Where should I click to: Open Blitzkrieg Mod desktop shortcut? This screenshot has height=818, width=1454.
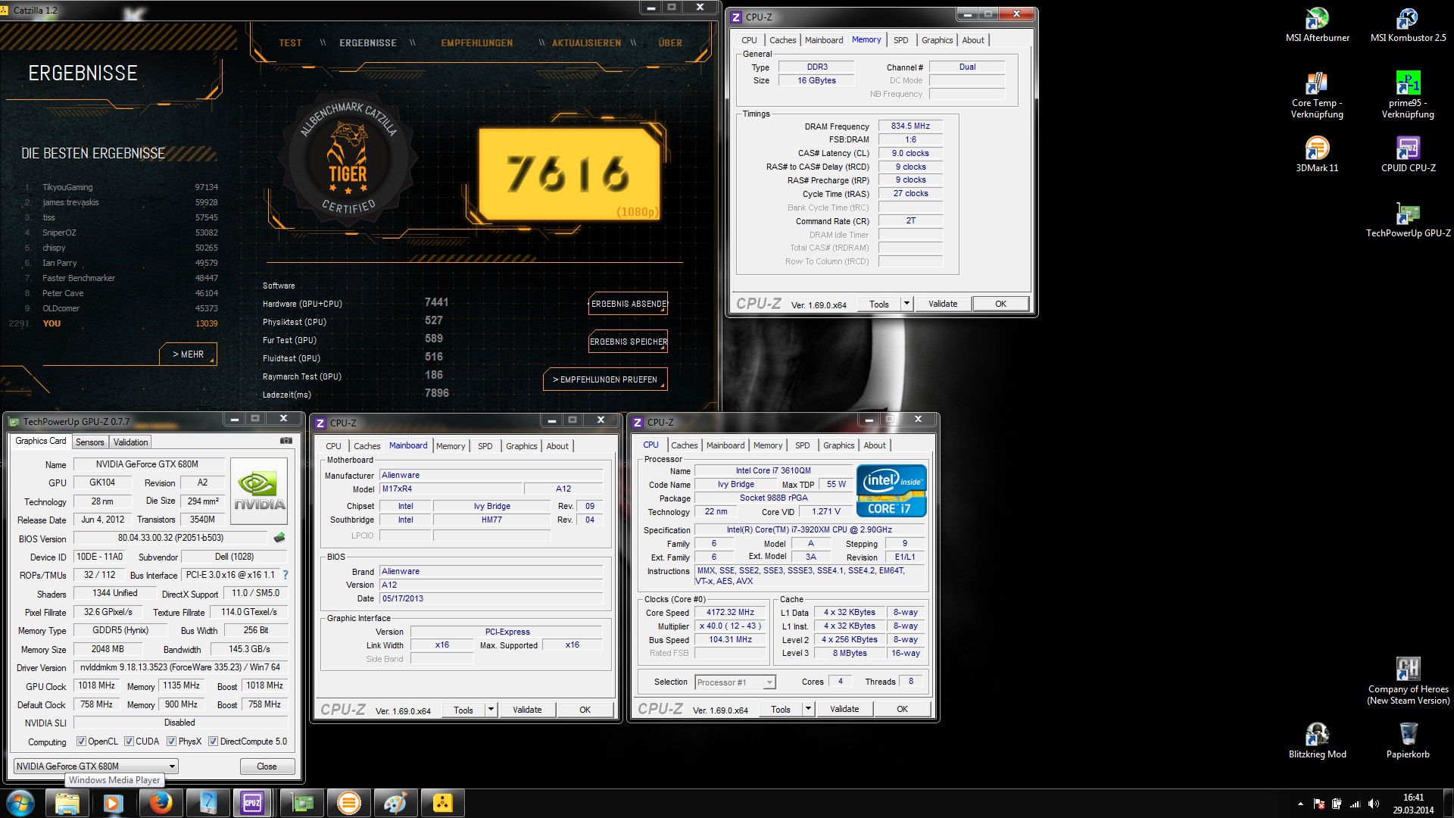[1317, 740]
